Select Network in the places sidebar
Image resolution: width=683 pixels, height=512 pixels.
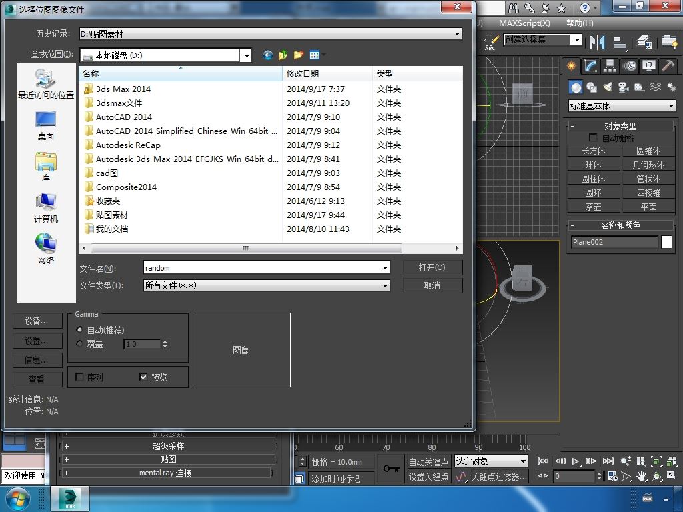[x=46, y=249]
